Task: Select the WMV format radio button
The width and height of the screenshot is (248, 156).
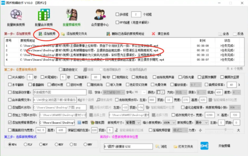Action: click(x=85, y=144)
